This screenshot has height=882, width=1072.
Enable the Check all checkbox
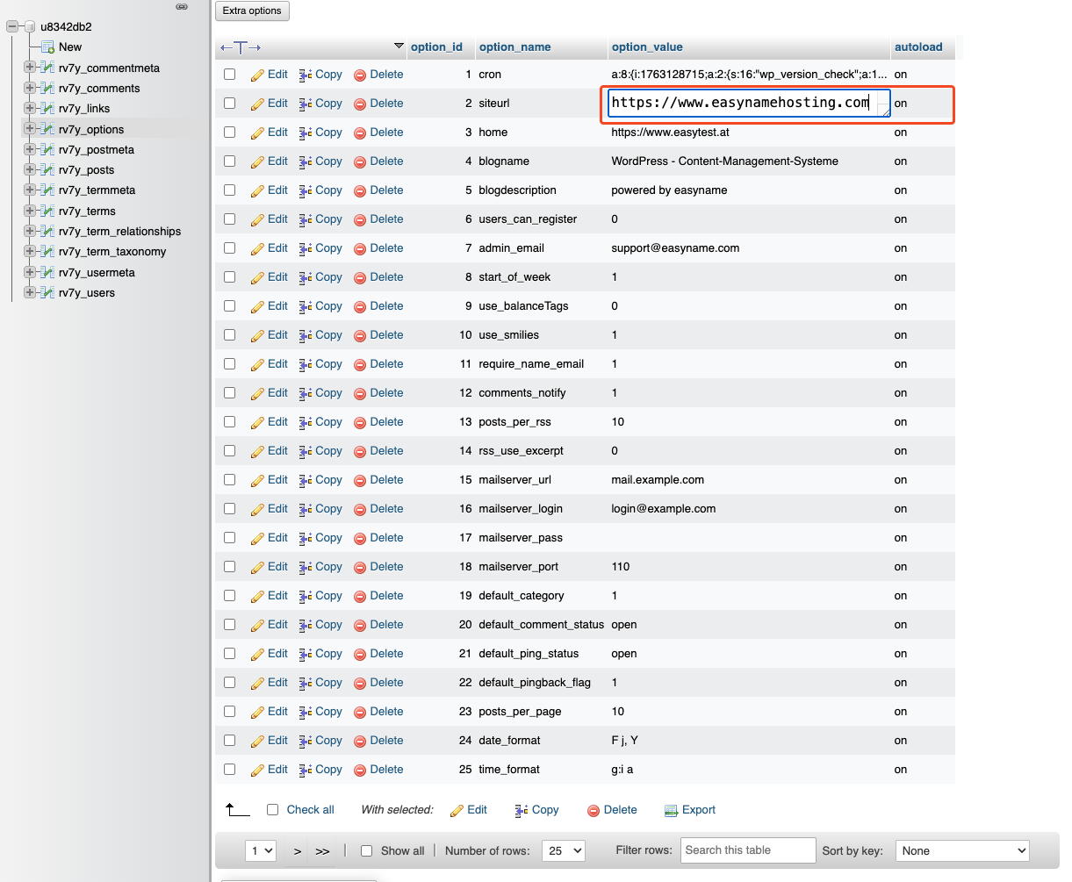[x=273, y=810]
